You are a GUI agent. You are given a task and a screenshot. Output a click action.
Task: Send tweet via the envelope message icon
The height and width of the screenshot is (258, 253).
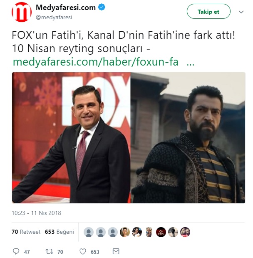tap(116, 251)
